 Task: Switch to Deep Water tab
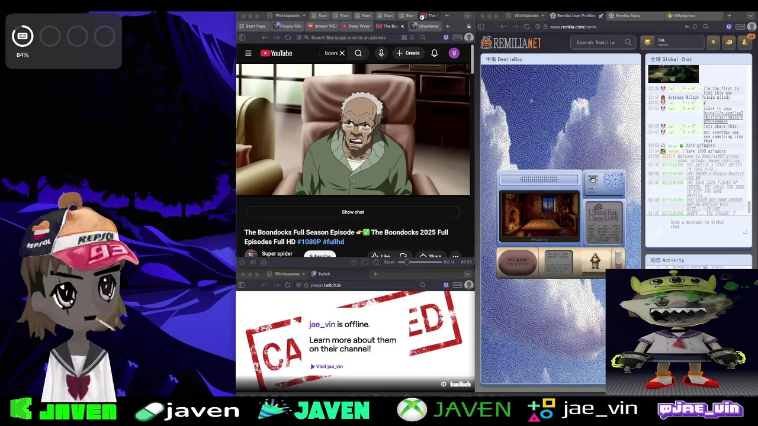[356, 26]
